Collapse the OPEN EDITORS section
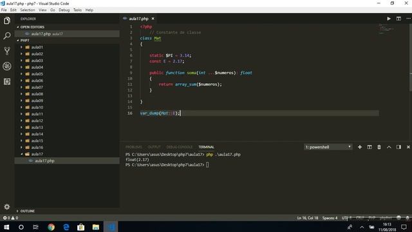The height and width of the screenshot is (232, 412). point(32,27)
